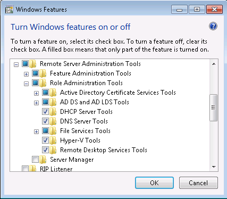Click the Remote Desktop Services Tools folder icon

point(53,150)
